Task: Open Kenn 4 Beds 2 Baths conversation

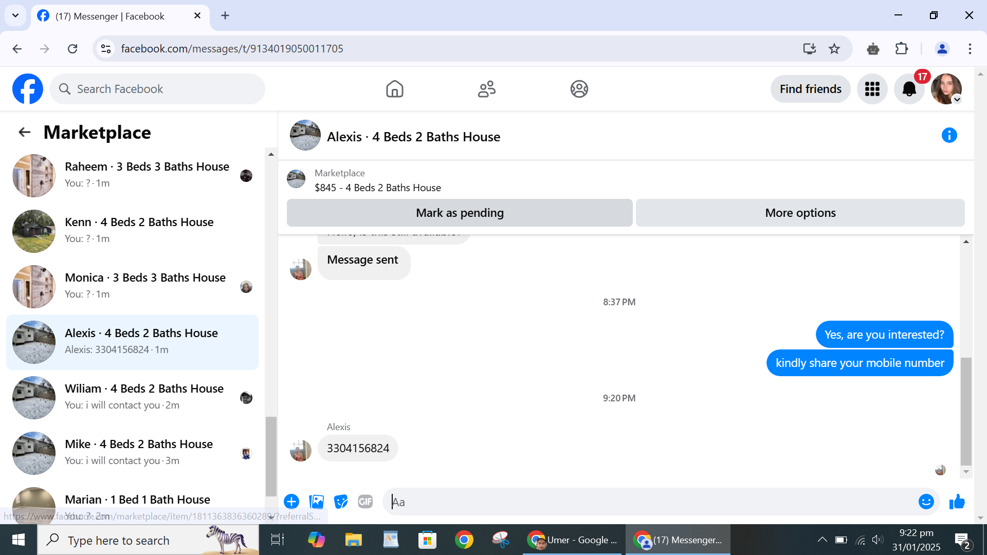Action: (x=132, y=231)
